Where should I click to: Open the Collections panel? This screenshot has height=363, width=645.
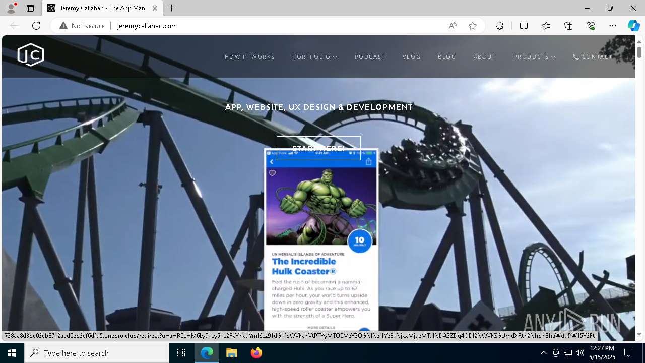tap(568, 26)
